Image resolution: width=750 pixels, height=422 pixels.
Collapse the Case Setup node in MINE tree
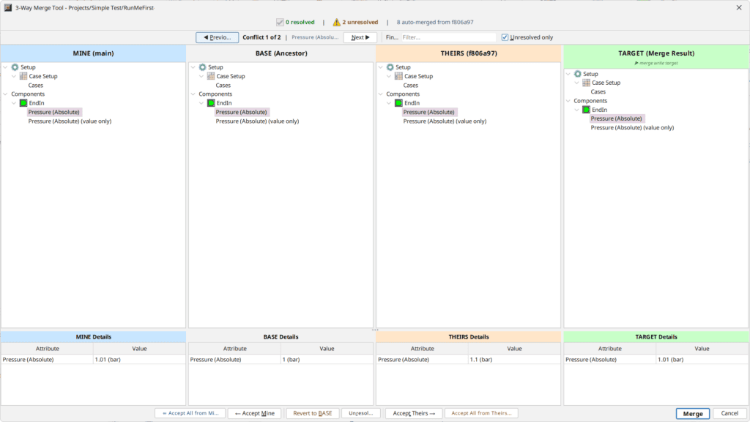(x=14, y=76)
